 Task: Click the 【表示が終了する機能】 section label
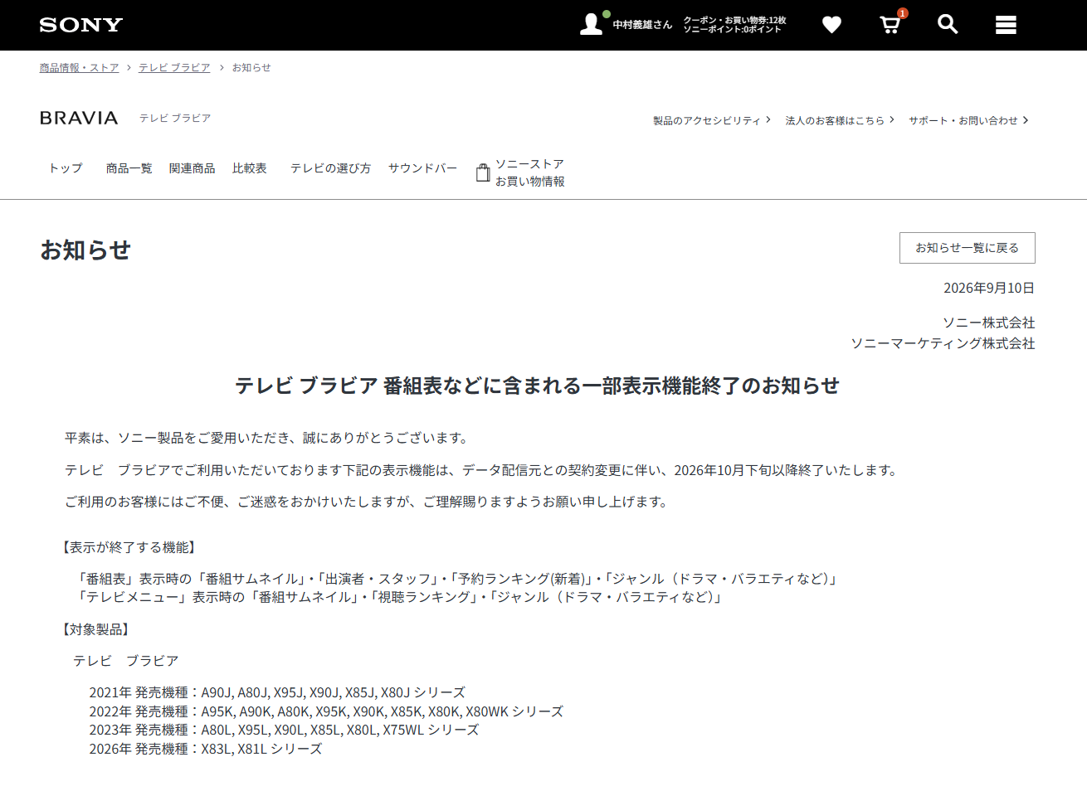click(x=128, y=547)
